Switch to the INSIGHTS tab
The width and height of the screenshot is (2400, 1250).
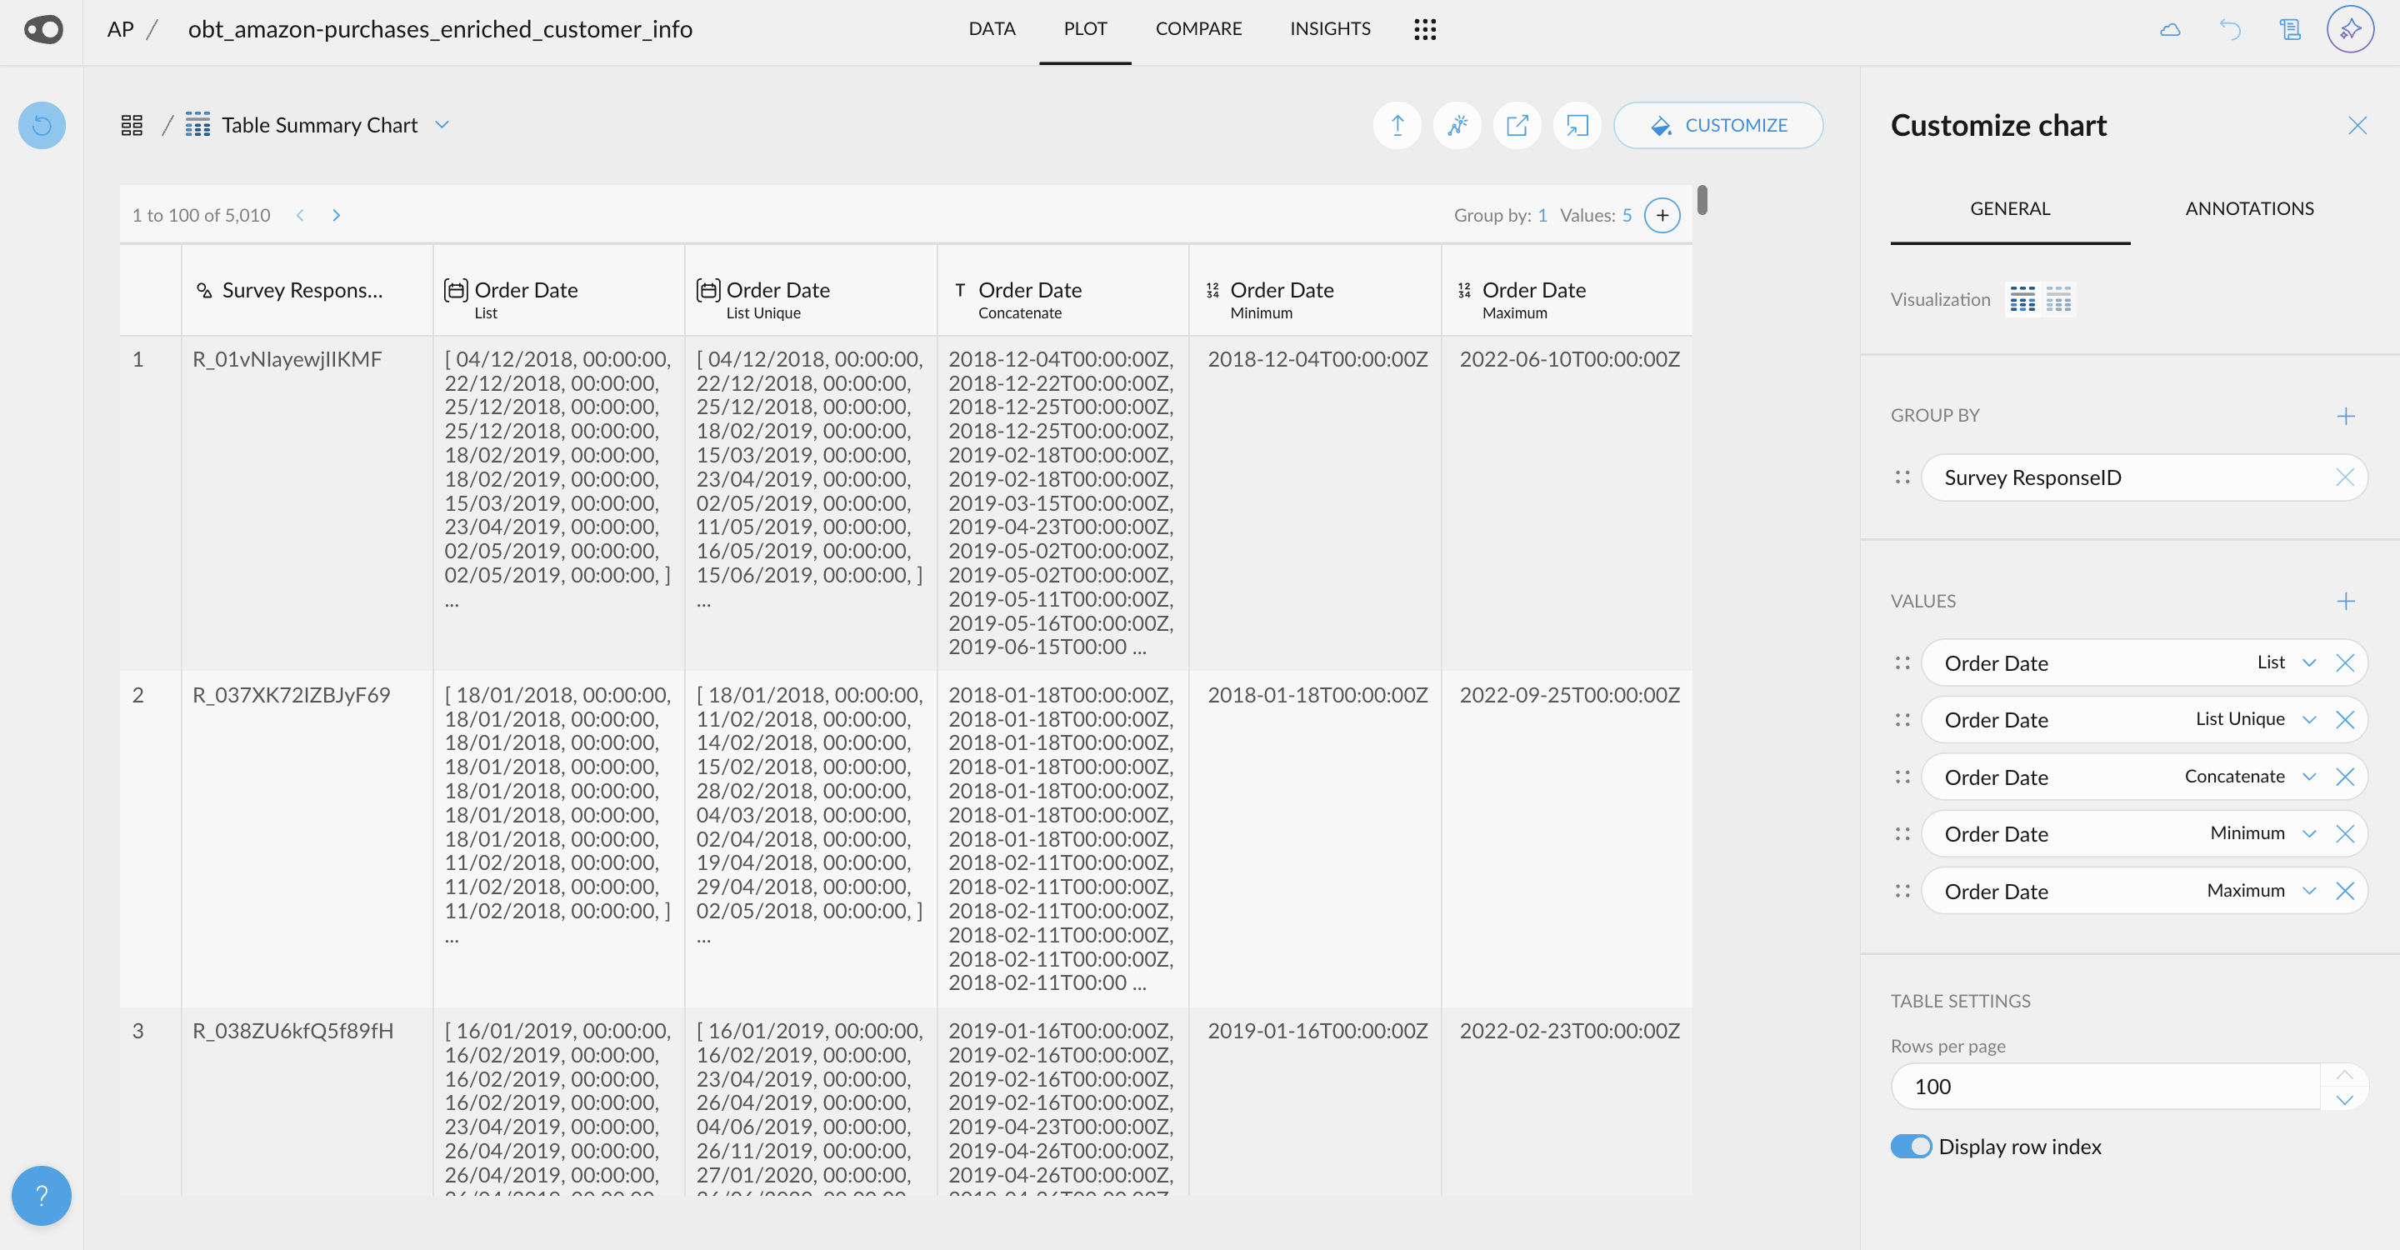[1329, 29]
